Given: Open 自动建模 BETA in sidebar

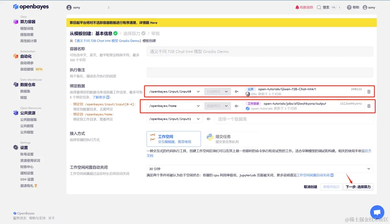Looking at the screenshot, I should coord(31,69).
